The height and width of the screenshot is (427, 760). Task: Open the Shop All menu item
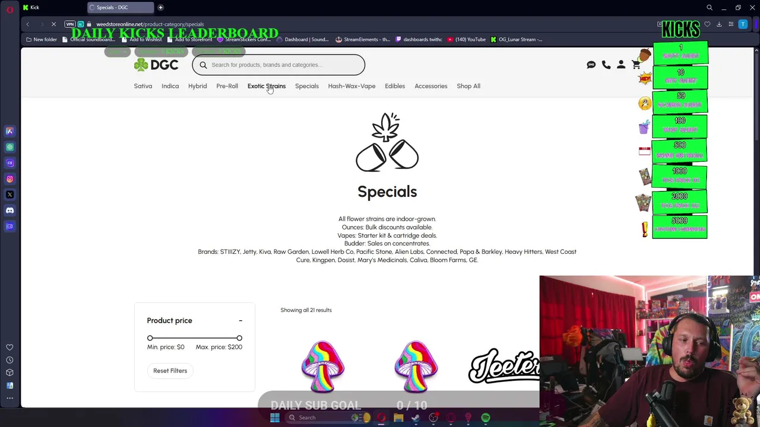coord(468,86)
